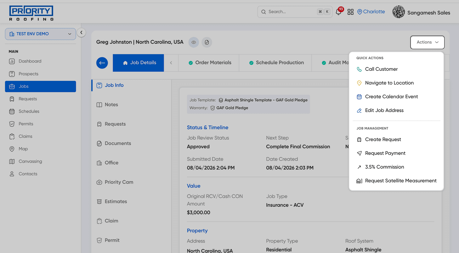
Task: Click the job panel Requests bookmark icon
Action: 99,124
